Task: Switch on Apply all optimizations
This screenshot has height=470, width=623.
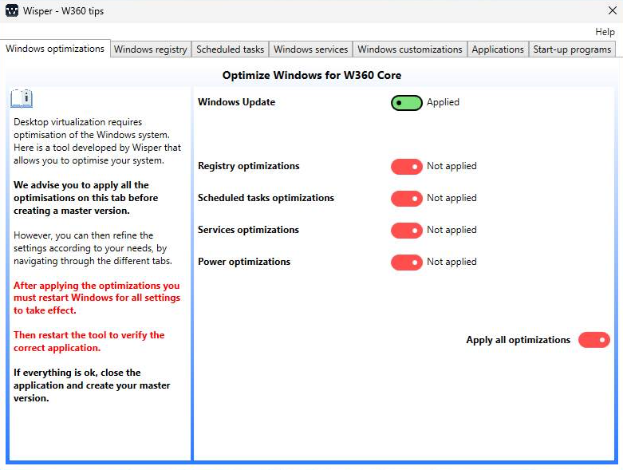Action: pos(594,340)
